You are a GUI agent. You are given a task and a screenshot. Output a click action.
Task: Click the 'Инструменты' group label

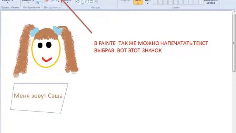(52, 7)
